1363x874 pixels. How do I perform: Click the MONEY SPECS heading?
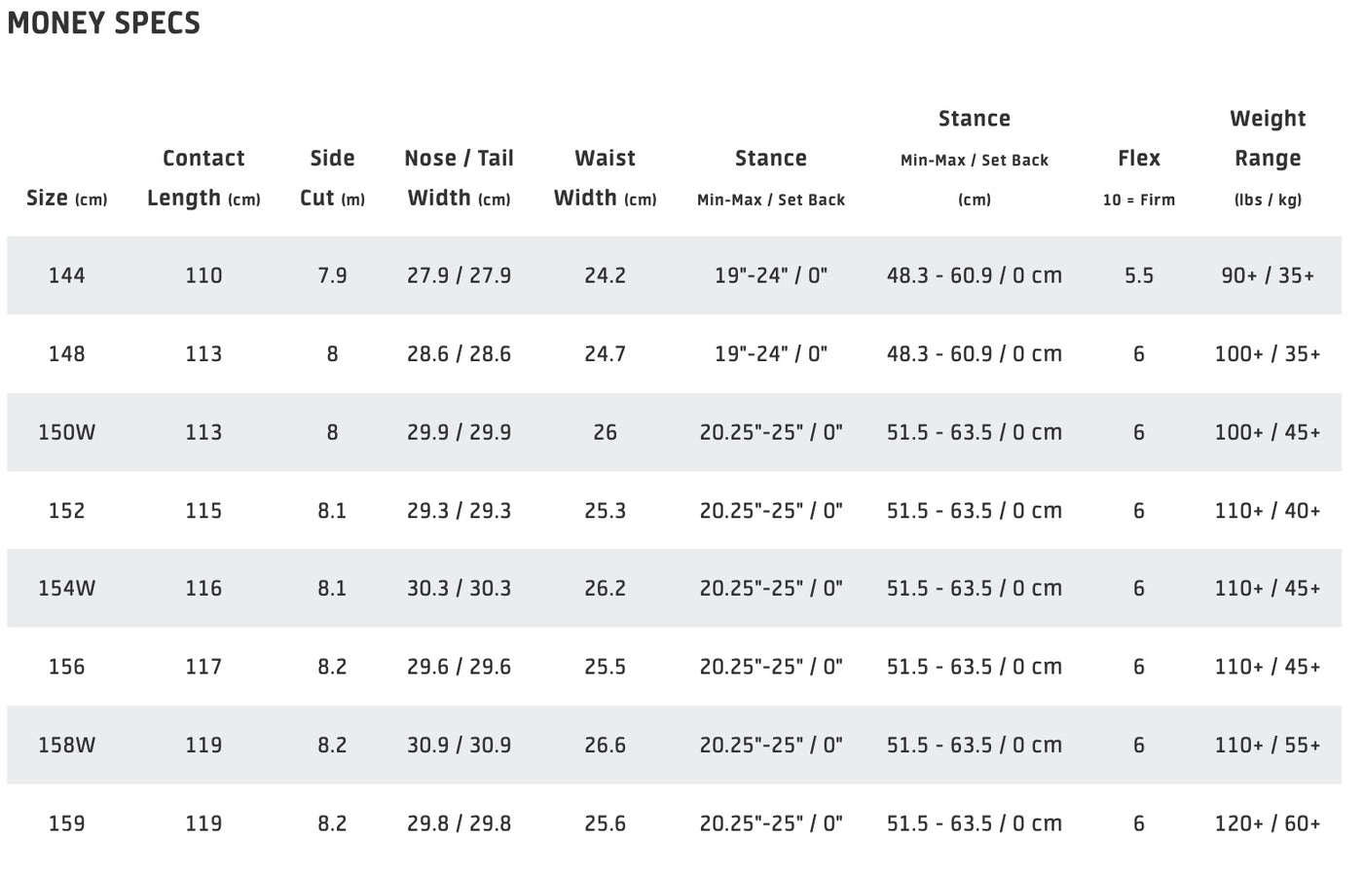103,22
